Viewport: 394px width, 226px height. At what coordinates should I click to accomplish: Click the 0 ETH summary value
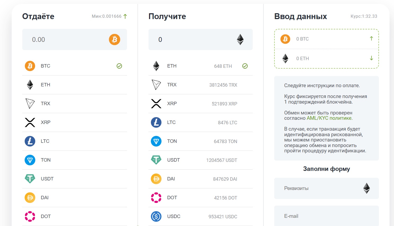303,59
